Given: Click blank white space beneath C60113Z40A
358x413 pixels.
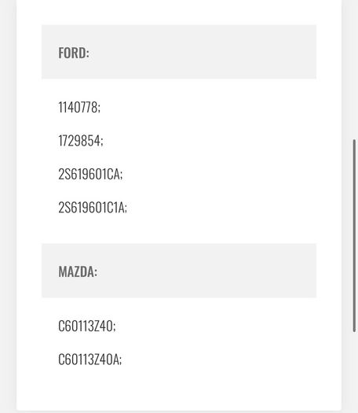Looking at the screenshot, I should [x=179, y=387].
